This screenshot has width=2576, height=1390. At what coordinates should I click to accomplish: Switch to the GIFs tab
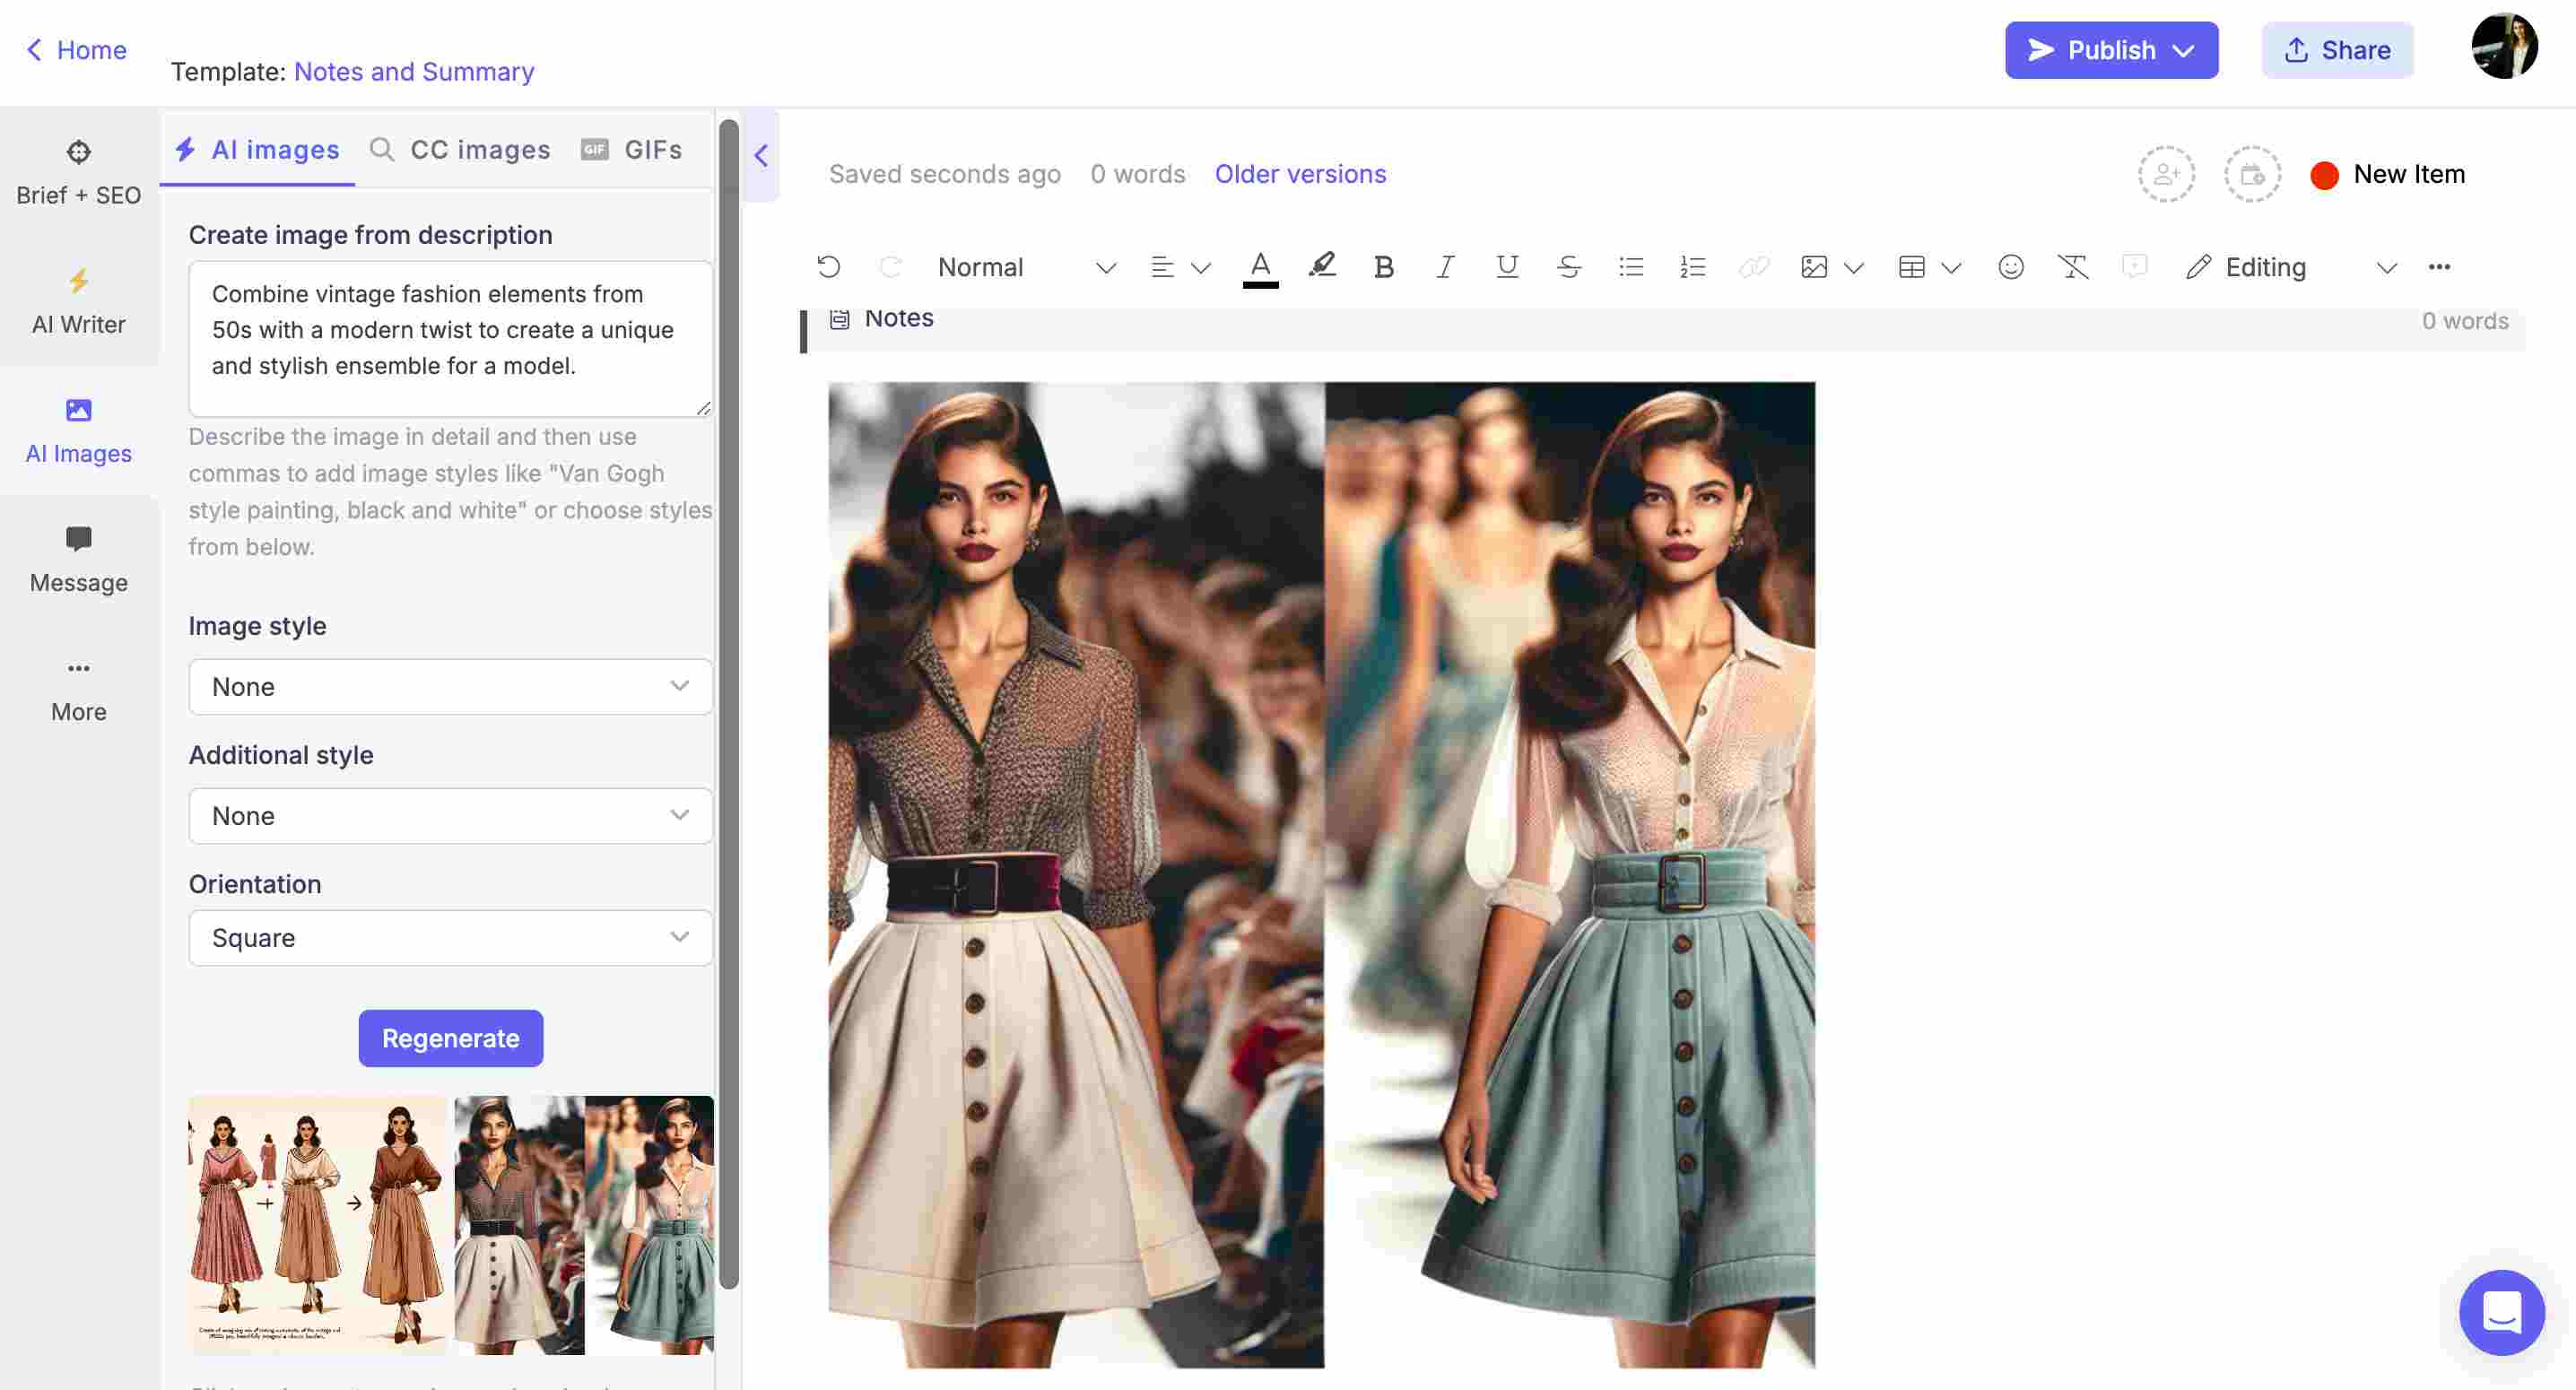pos(632,150)
